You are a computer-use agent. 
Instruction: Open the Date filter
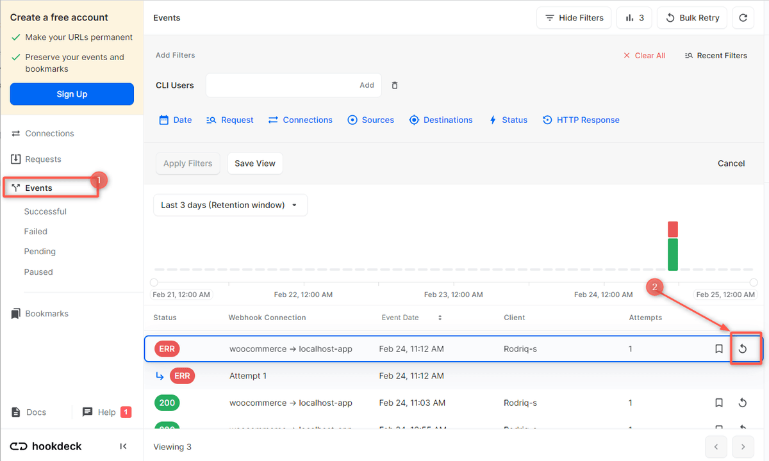click(x=175, y=120)
